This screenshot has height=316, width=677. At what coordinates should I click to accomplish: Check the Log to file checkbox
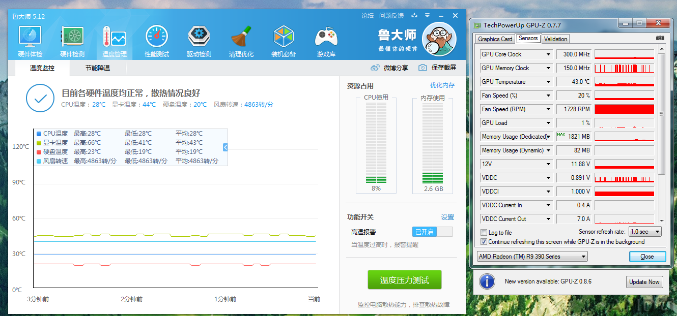pyautogui.click(x=484, y=233)
